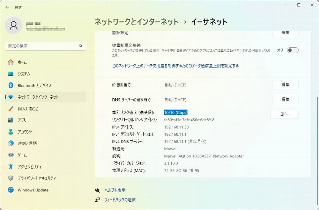The height and width of the screenshot is (210, 319).
Task: Go to 個人用設定 category
Action: [28, 109]
